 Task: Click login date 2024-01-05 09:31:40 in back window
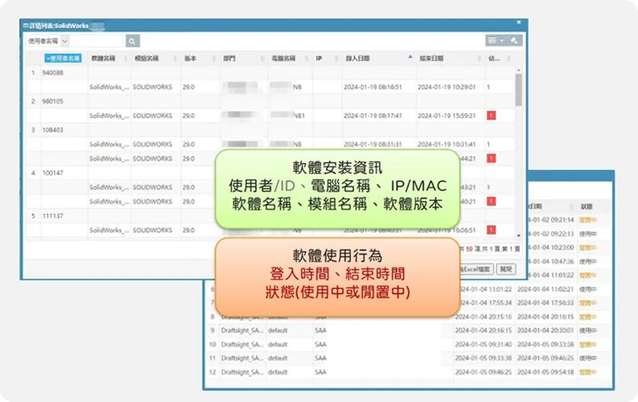click(484, 344)
